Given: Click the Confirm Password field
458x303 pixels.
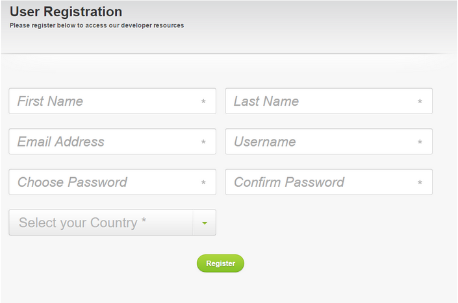Looking at the screenshot, I should 329,182.
